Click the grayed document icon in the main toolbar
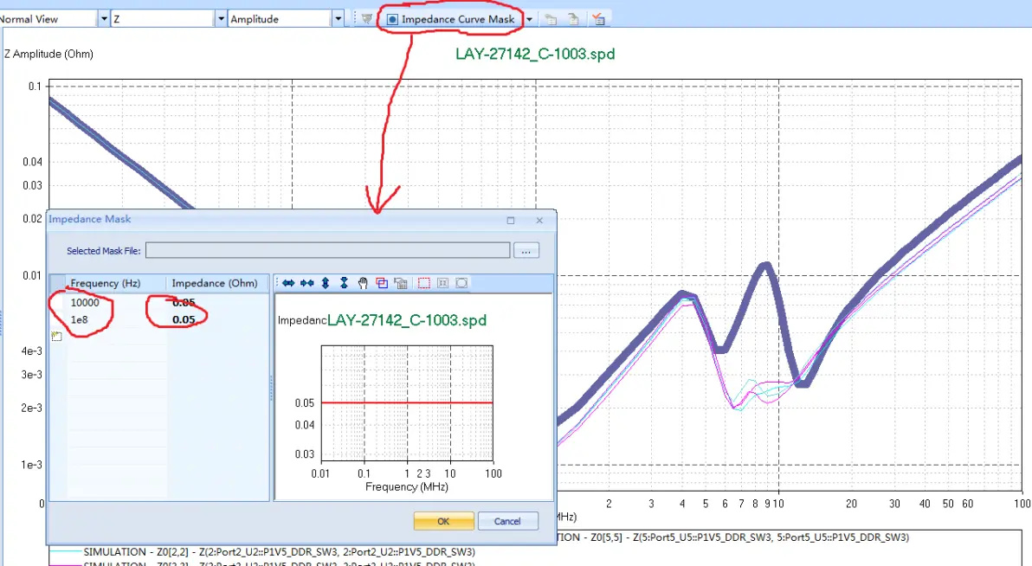1032x566 pixels. pos(573,19)
